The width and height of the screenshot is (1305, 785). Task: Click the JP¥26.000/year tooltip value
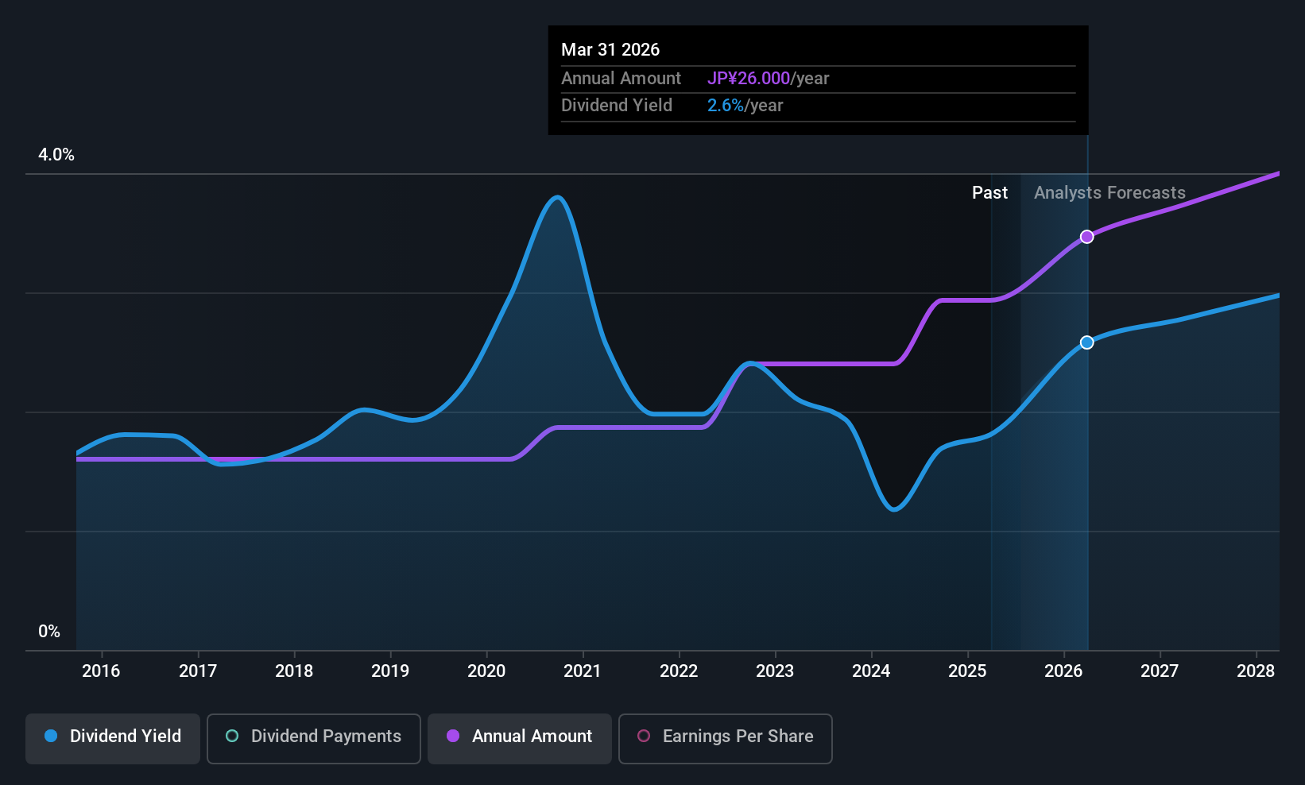click(x=768, y=79)
